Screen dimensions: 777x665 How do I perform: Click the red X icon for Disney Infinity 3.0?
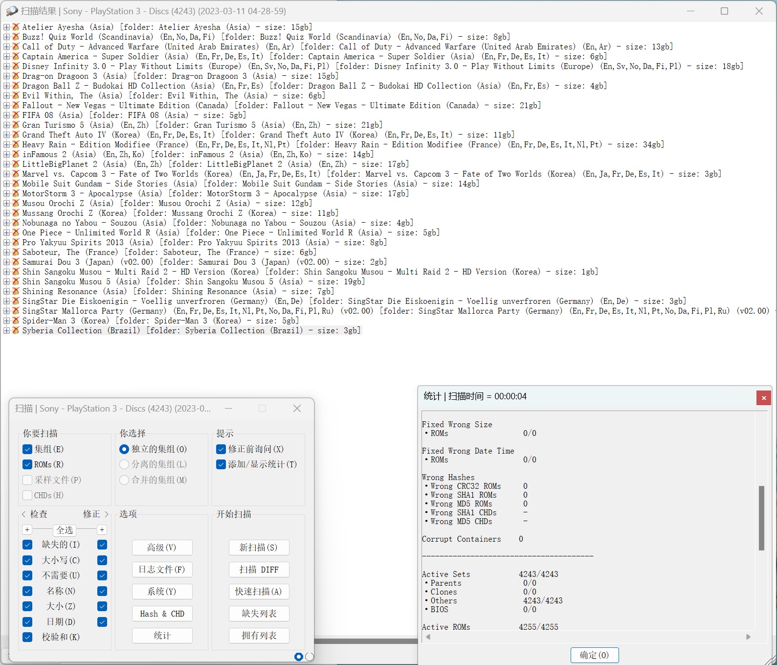(16, 67)
